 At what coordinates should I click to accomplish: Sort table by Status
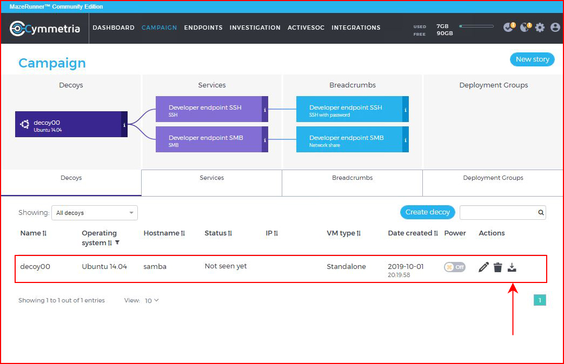coord(230,233)
